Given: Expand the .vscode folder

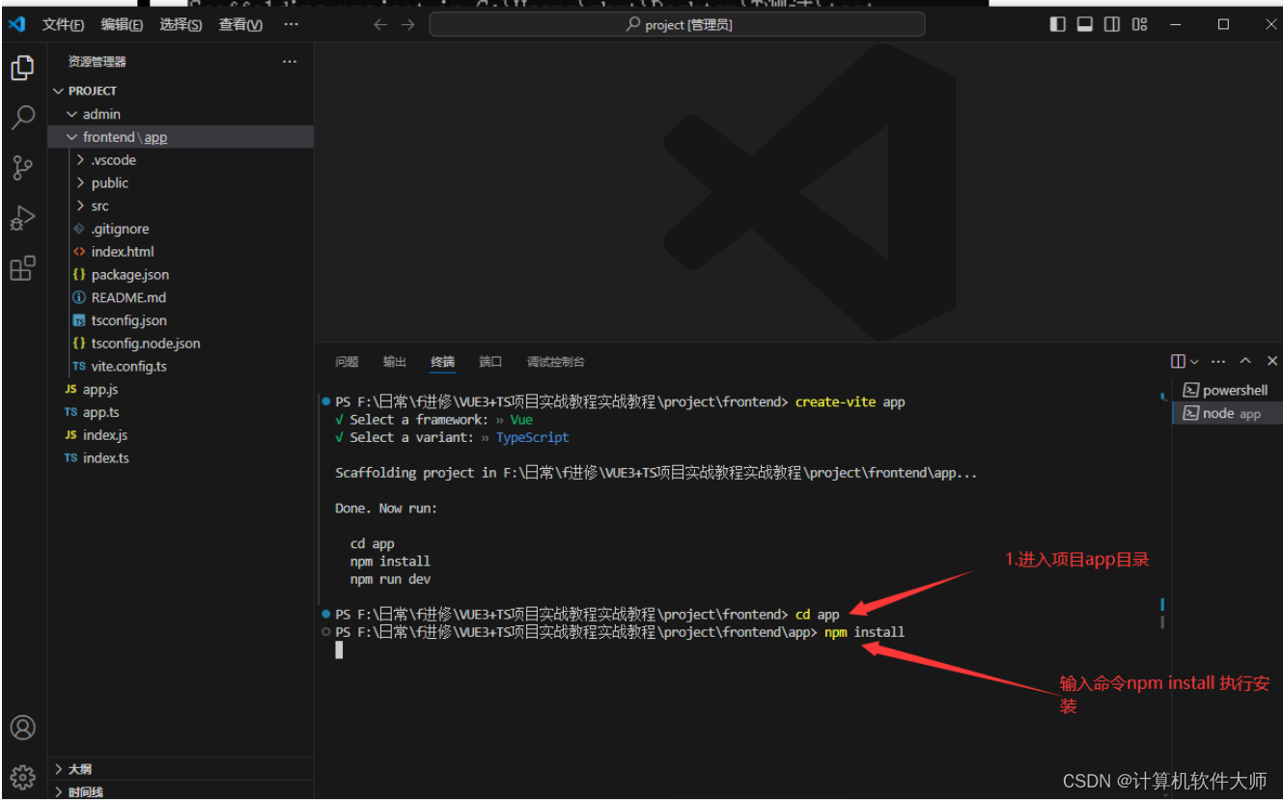Looking at the screenshot, I should click(181, 160).
